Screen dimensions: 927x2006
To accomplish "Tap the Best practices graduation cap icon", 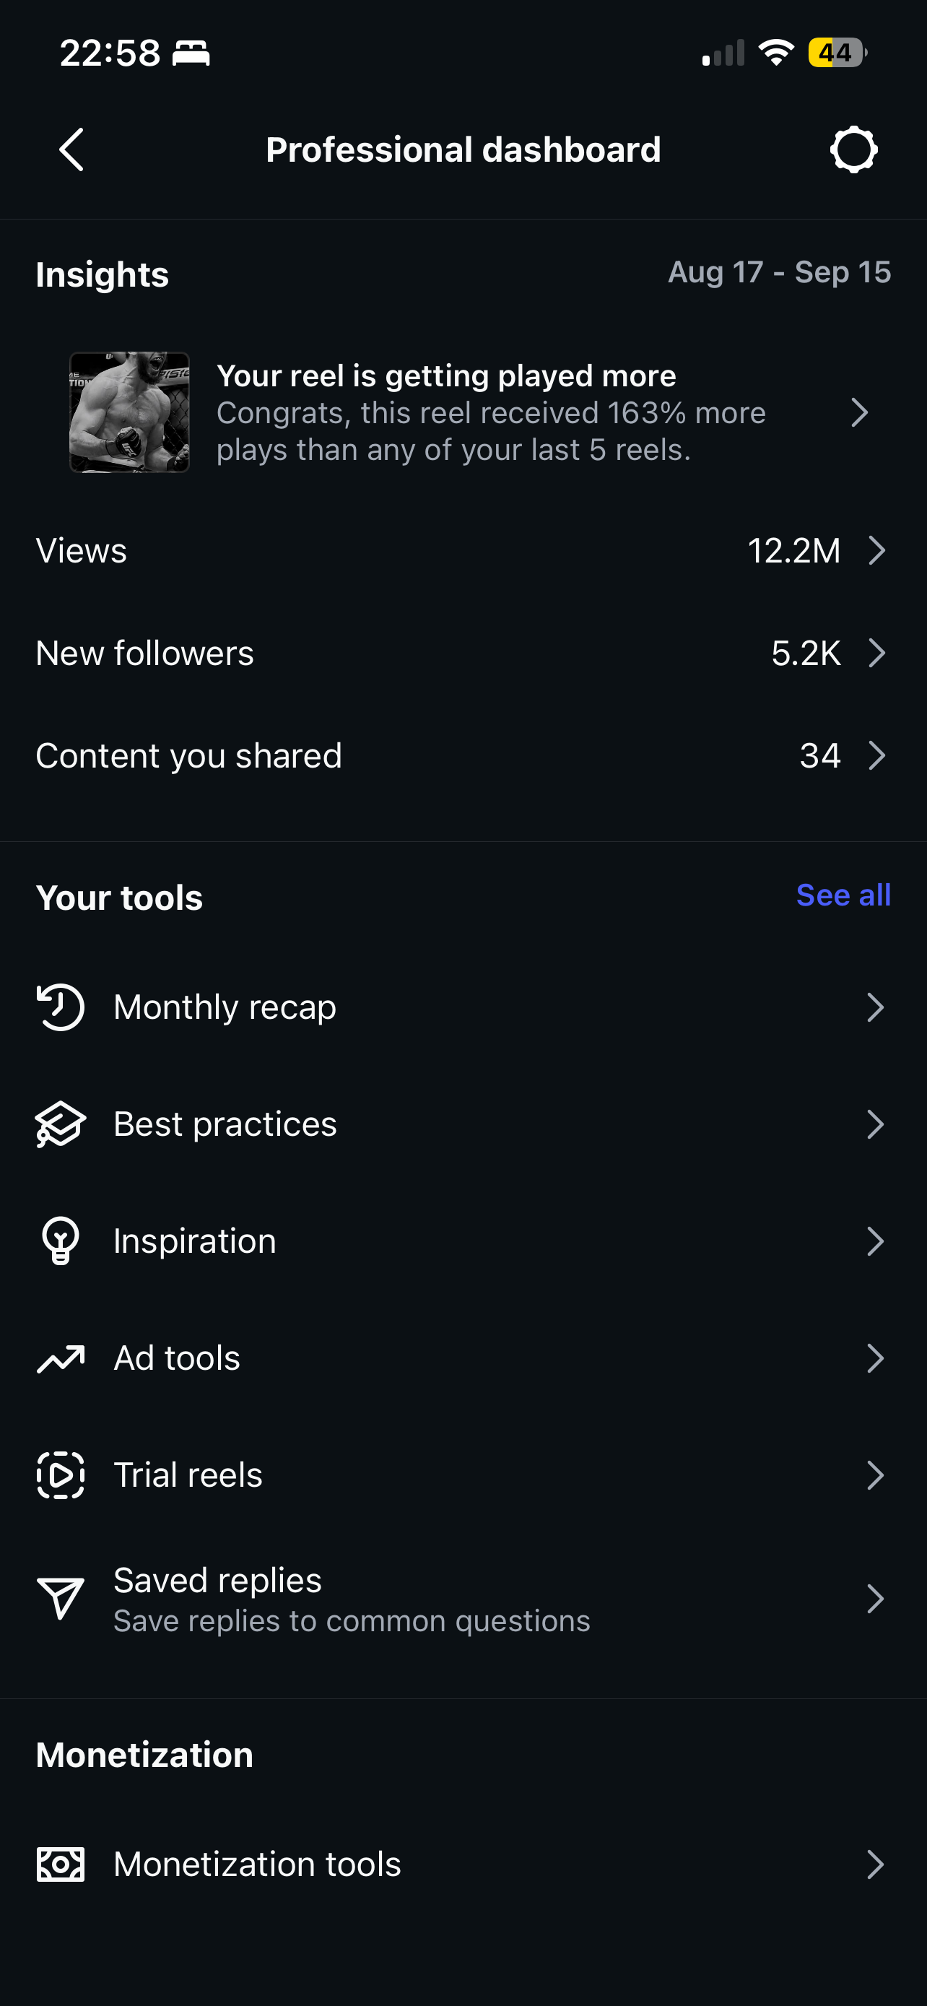I will click(60, 1124).
